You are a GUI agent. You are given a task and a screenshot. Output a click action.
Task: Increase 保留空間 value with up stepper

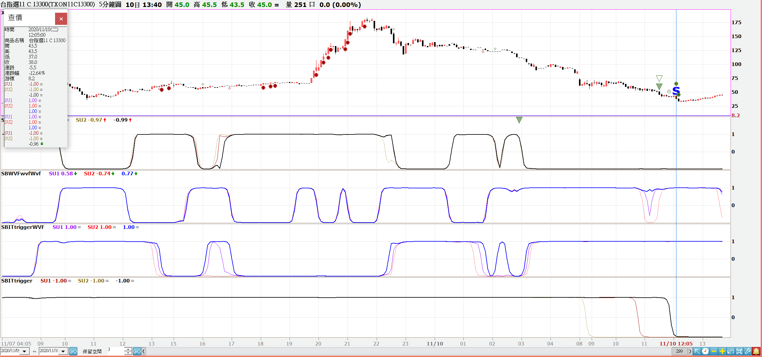[x=128, y=349]
